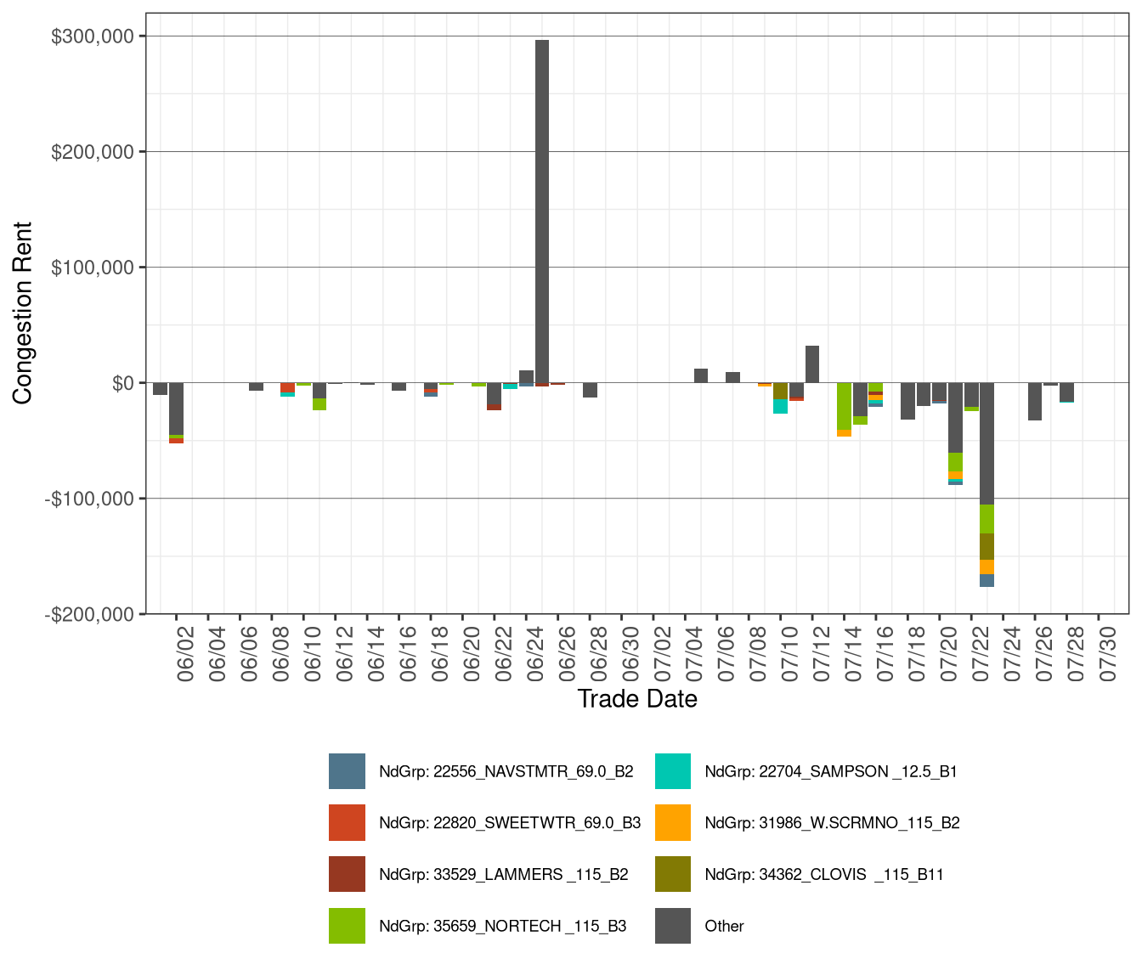This screenshot has height=970, width=1142.
Task: Click the tall gray bar near 06/24
Action: coord(542,211)
